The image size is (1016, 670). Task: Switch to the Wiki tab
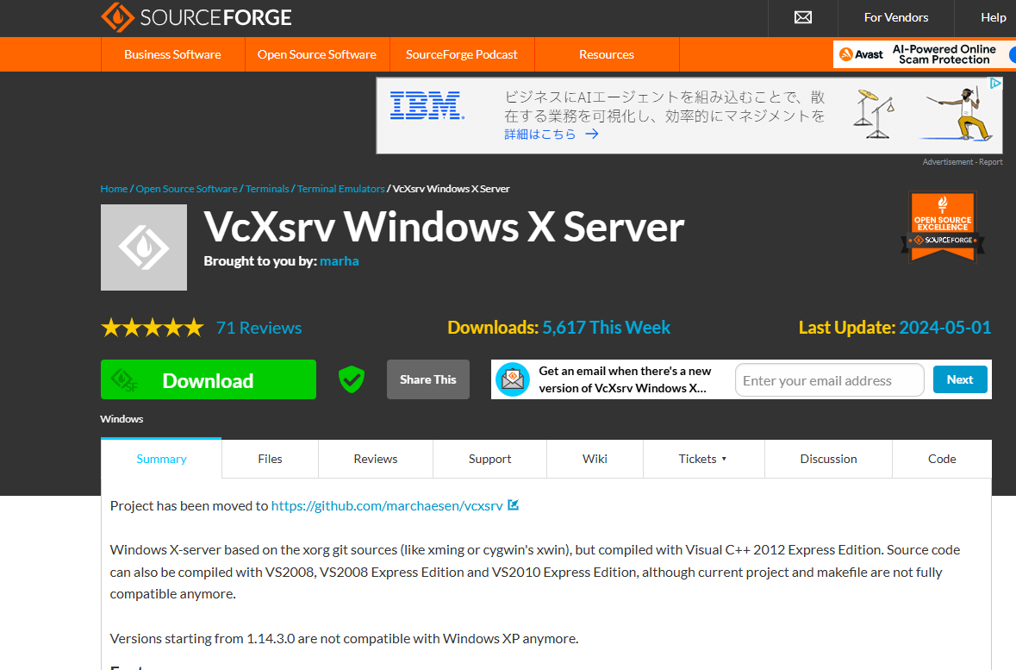coord(595,459)
